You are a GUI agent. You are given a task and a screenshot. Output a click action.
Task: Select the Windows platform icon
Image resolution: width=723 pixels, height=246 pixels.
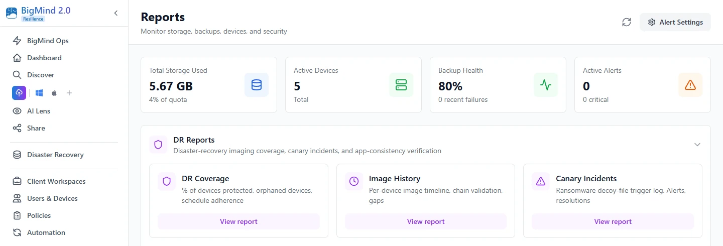pyautogui.click(x=39, y=93)
